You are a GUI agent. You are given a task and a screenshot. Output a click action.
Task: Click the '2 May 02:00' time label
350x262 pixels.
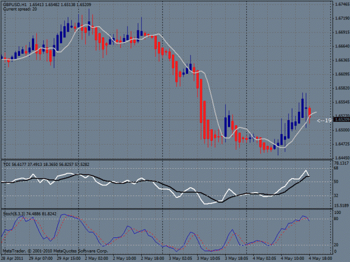(x=96, y=259)
